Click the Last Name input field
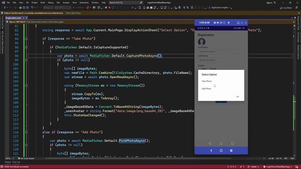The image size is (301, 169). tap(221, 60)
